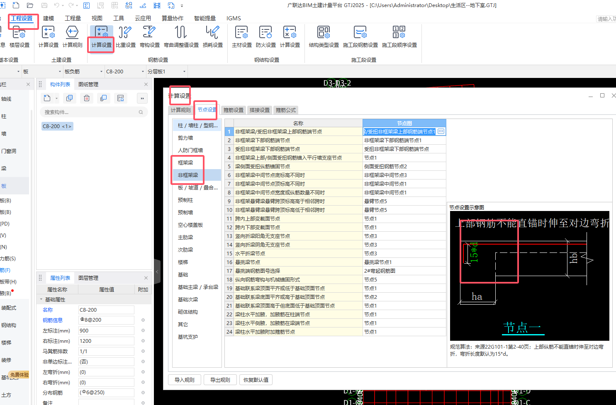Screen dimensions: 616x405
Task: Open undo history dropdown arrow
Action: [x=63, y=5]
